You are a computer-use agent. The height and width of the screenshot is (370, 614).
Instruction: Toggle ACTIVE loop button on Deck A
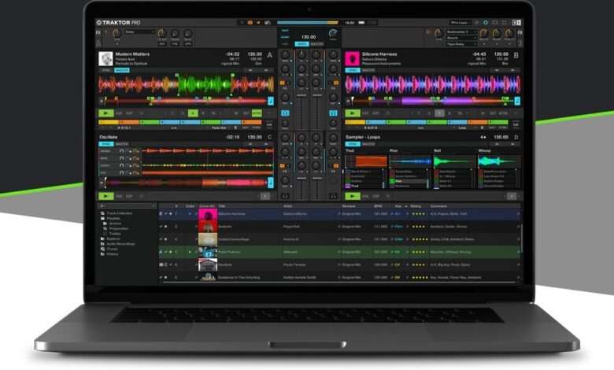(257, 113)
